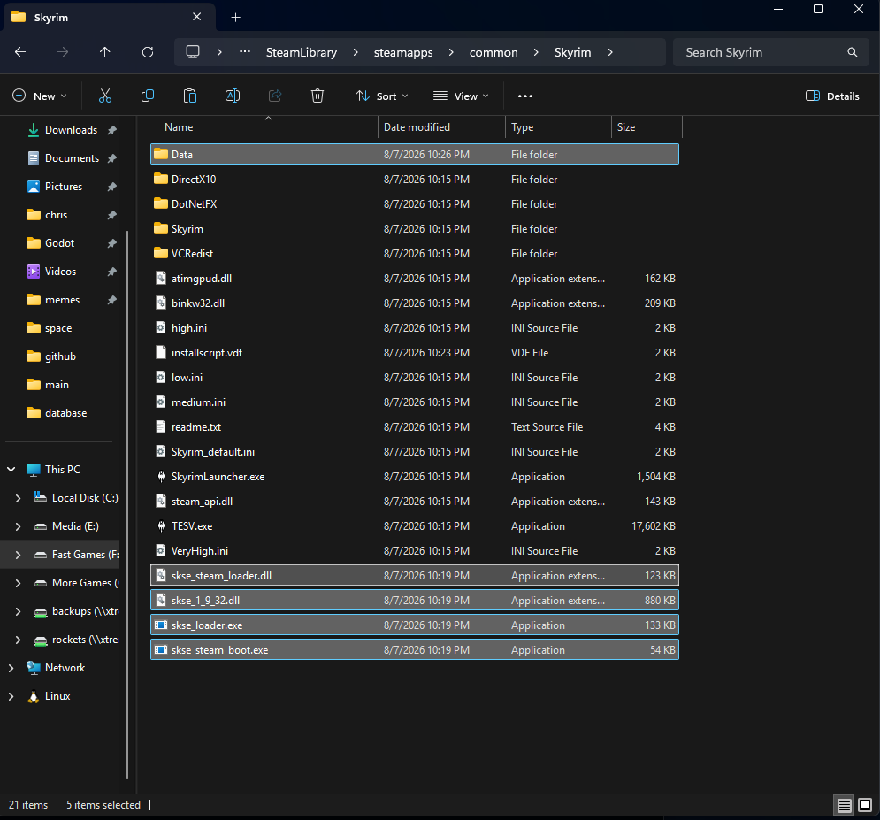This screenshot has height=820, width=880.
Task: Open the See more three-dots menu
Action: click(524, 96)
